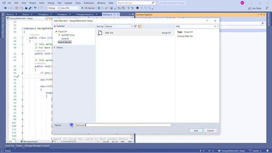
Task: Open the Sort by Default dropdown
Action: (x=119, y=26)
